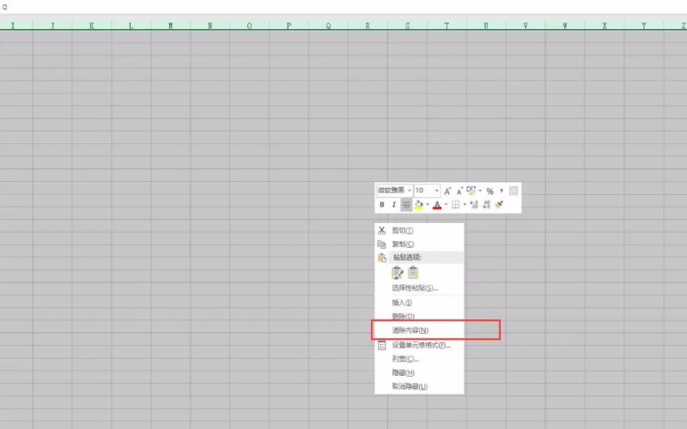Open the font name dropdown 微软雅黑

coord(410,190)
